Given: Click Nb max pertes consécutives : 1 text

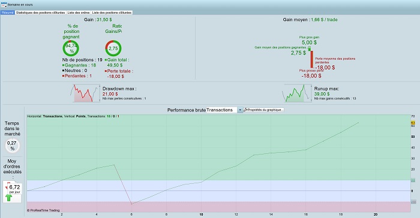Looking at the screenshot, I should click(124, 98).
